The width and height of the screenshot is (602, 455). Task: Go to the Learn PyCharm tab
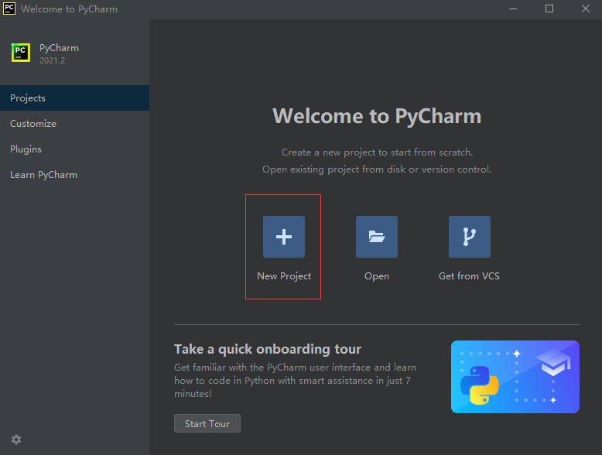[x=74, y=175]
